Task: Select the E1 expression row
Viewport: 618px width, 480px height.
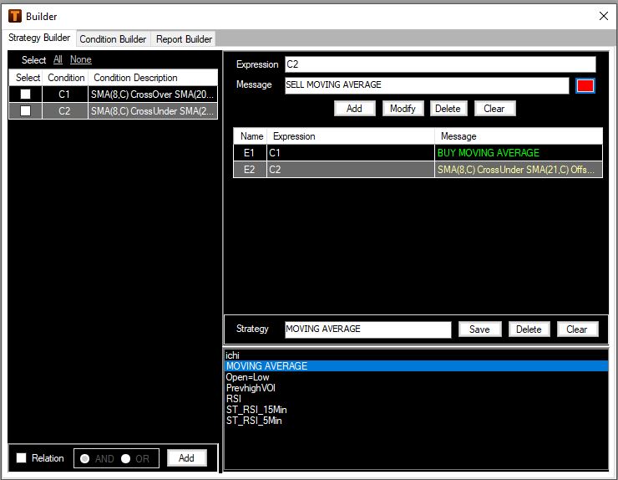Action: (x=418, y=153)
